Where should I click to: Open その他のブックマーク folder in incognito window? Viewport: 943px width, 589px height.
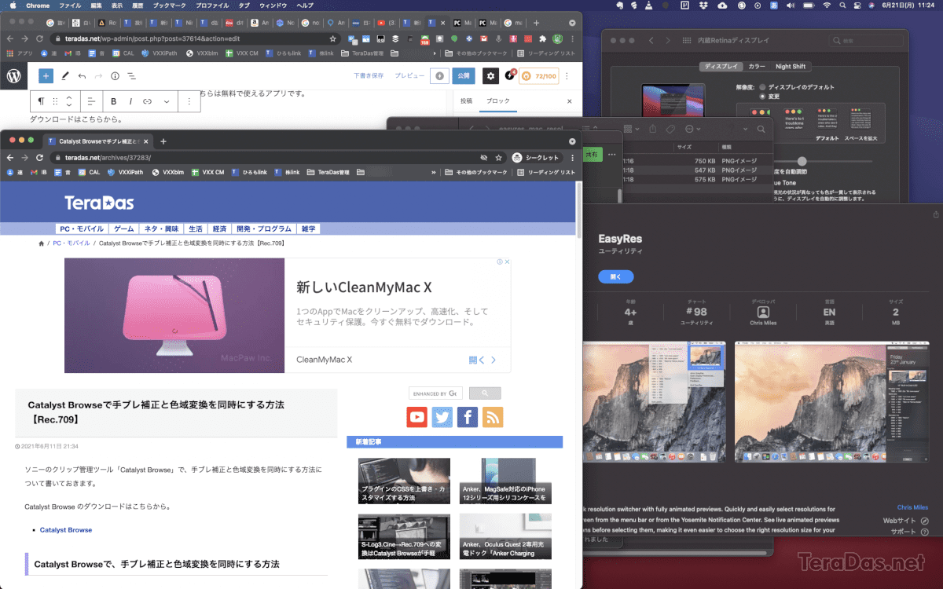[475, 172]
